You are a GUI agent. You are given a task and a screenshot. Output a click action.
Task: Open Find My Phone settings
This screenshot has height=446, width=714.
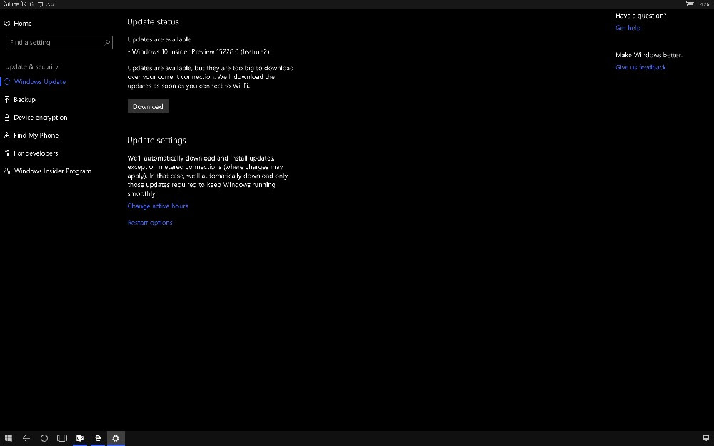pos(36,135)
